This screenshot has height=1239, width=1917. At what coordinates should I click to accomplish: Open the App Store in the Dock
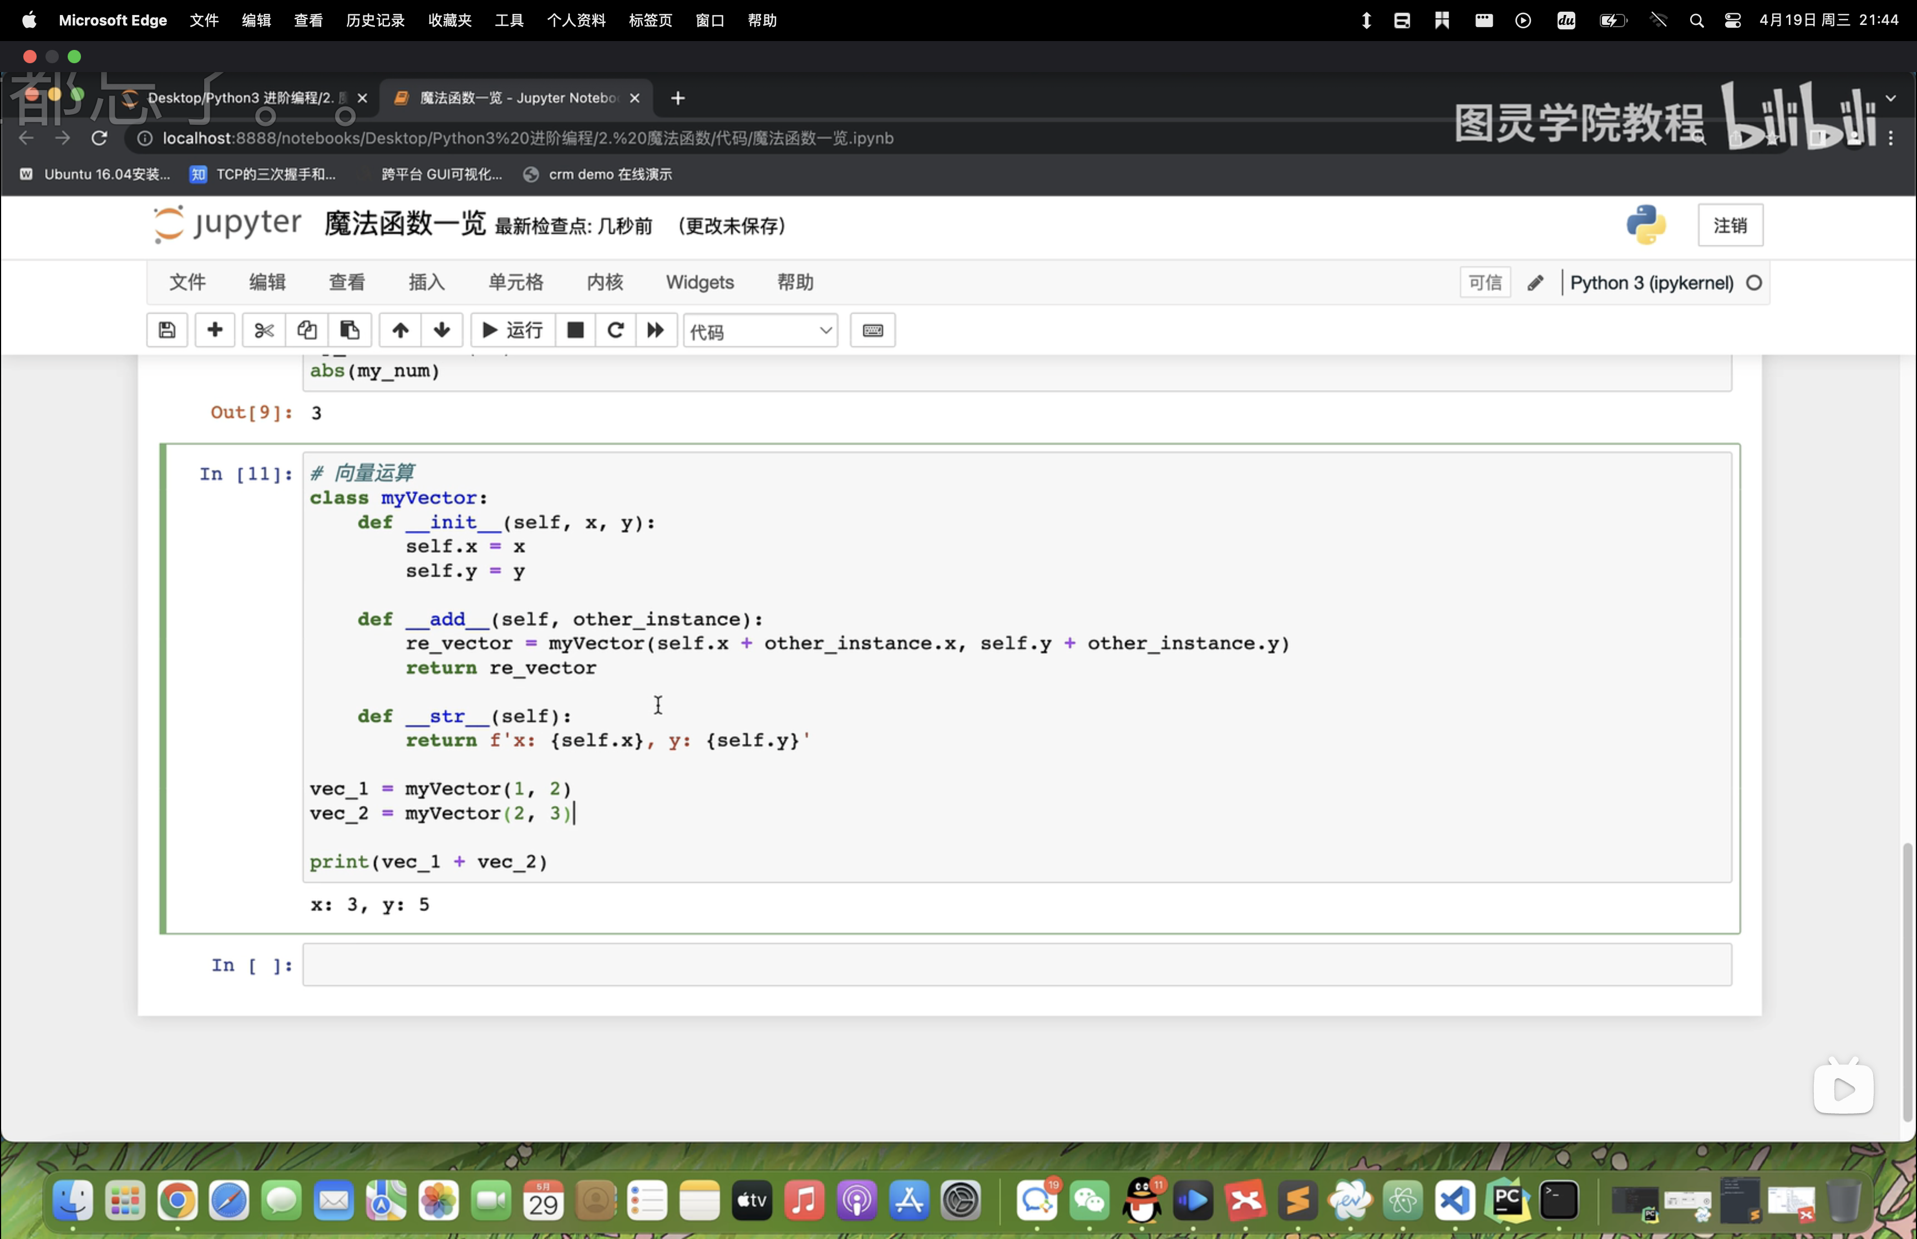tap(909, 1200)
